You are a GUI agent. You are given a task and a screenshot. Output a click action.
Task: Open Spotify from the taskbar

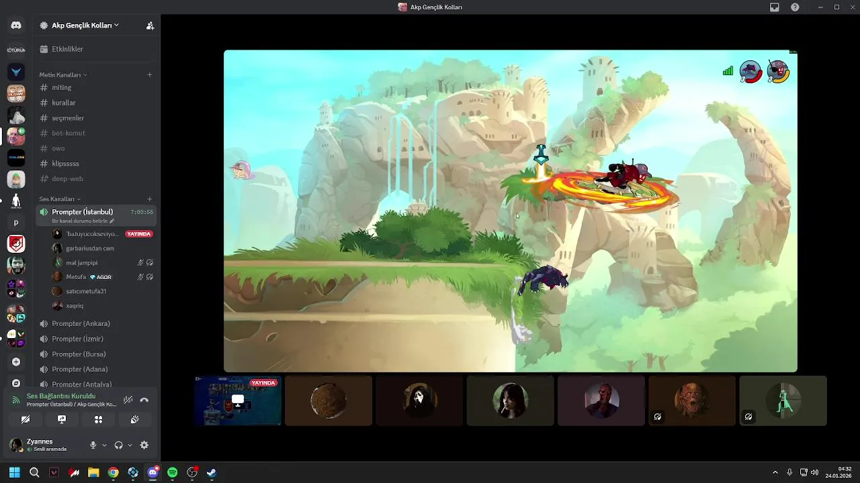pyautogui.click(x=172, y=472)
